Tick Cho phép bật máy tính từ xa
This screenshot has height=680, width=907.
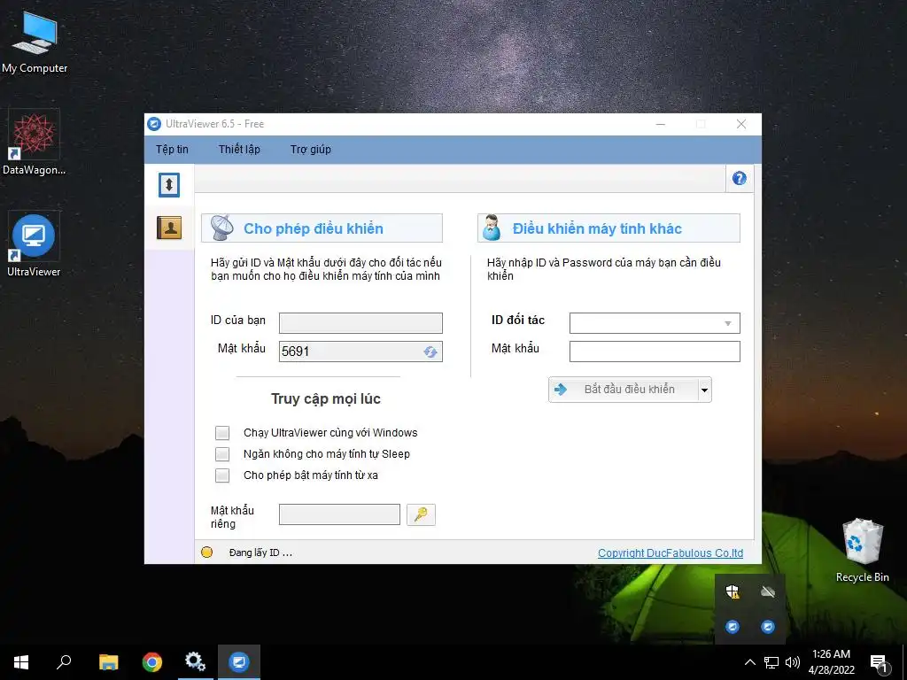click(x=222, y=475)
